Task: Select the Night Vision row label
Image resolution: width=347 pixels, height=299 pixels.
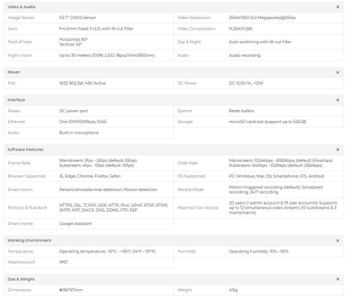Action: pos(20,56)
